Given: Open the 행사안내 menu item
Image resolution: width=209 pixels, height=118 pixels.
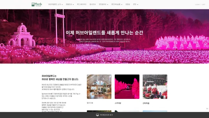Looking at the screenshot, I should coord(93,4).
